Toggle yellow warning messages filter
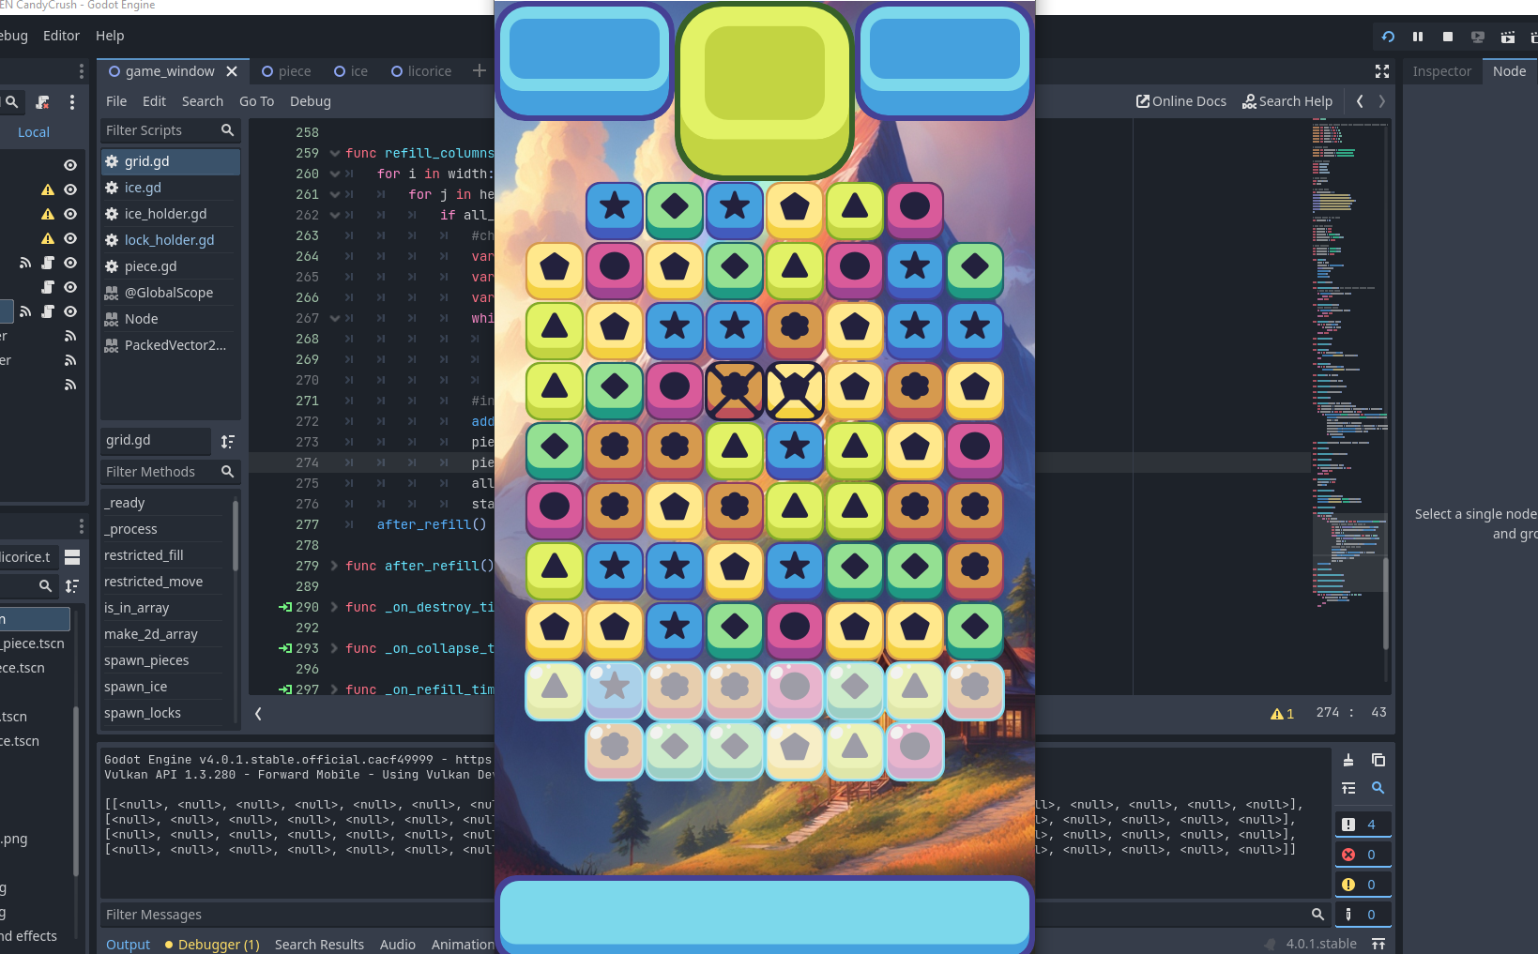The height and width of the screenshot is (954, 1538). tap(1363, 885)
